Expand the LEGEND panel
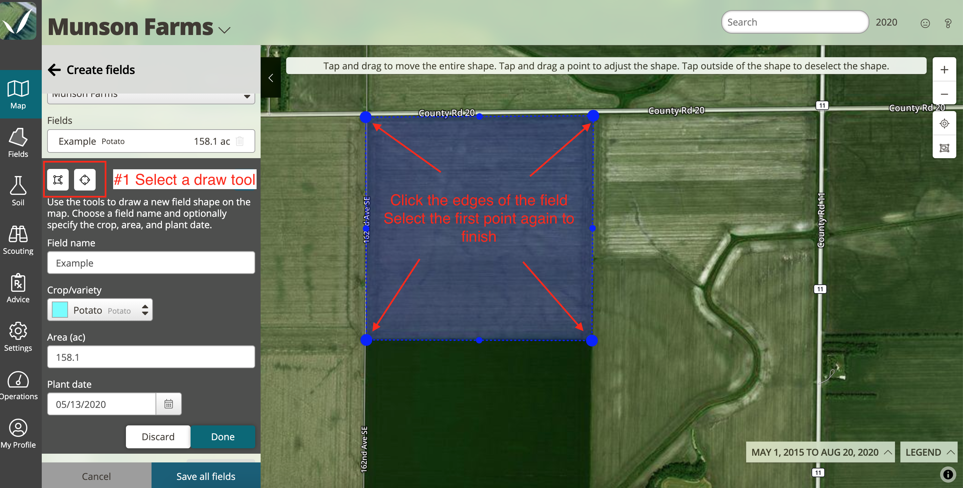 click(929, 452)
